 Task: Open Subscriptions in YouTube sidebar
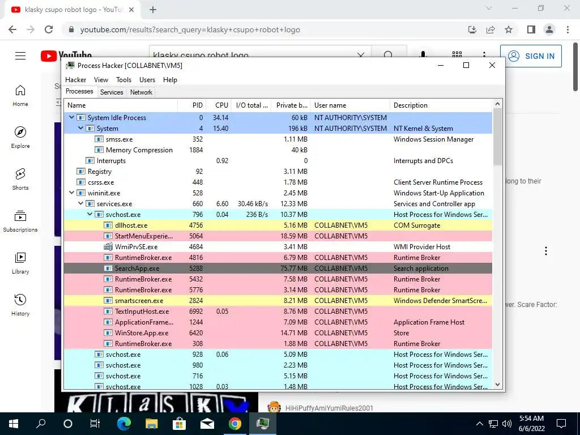click(x=20, y=221)
